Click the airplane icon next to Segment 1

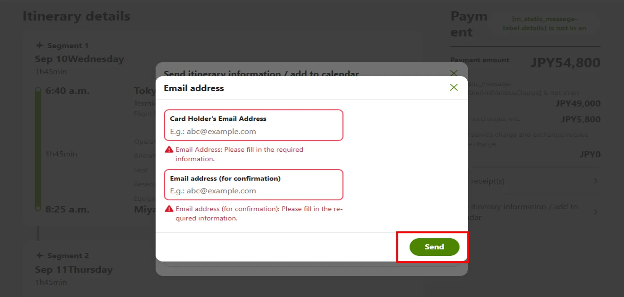40,45
